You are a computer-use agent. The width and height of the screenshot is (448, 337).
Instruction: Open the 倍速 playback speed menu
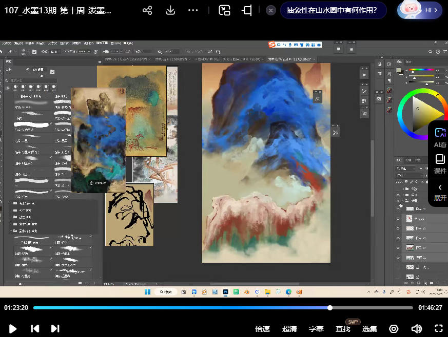pyautogui.click(x=262, y=329)
